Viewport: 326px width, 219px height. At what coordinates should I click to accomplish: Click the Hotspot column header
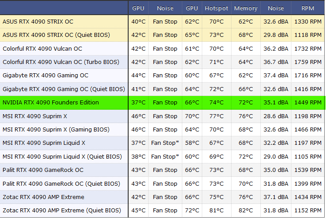(216, 8)
